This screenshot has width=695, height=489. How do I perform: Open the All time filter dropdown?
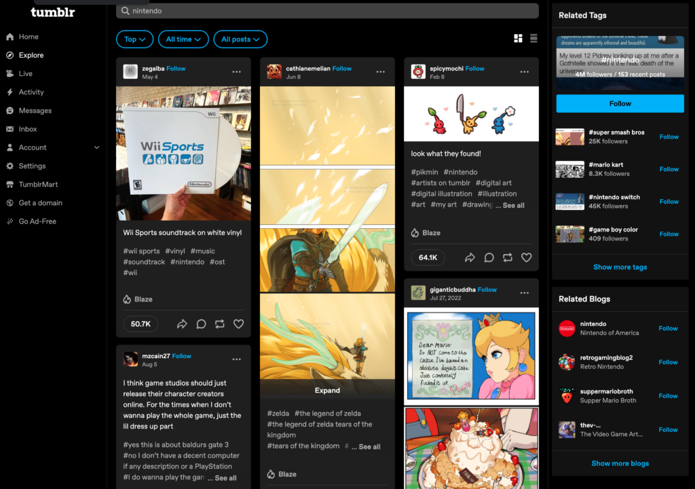click(183, 39)
